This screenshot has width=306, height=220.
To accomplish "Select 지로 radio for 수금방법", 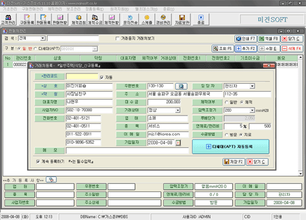I will click(241, 134).
